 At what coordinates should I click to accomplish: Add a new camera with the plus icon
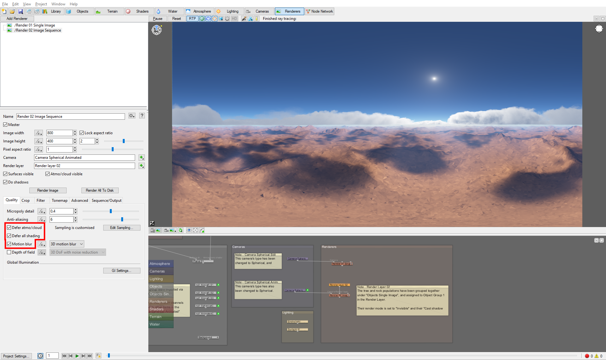click(x=142, y=158)
